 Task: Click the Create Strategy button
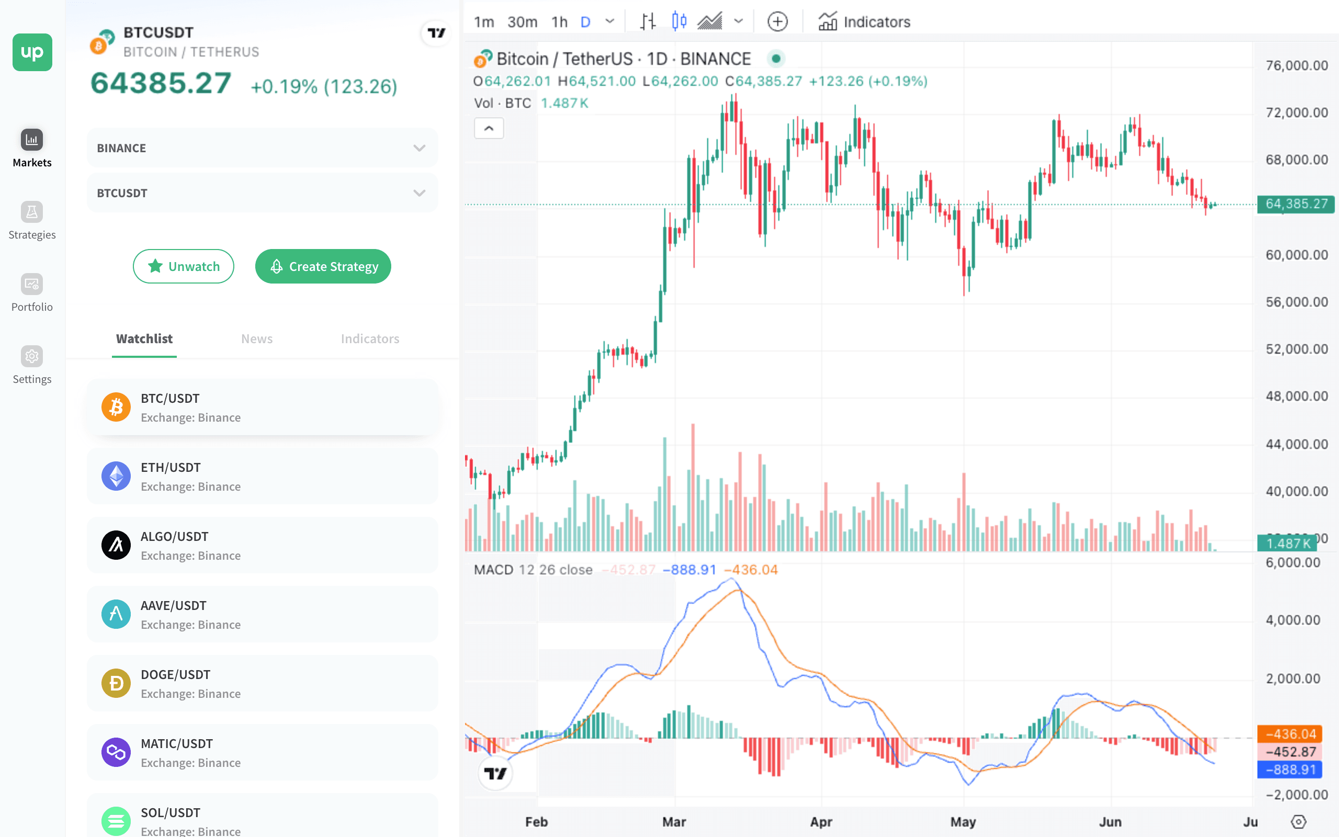323,266
